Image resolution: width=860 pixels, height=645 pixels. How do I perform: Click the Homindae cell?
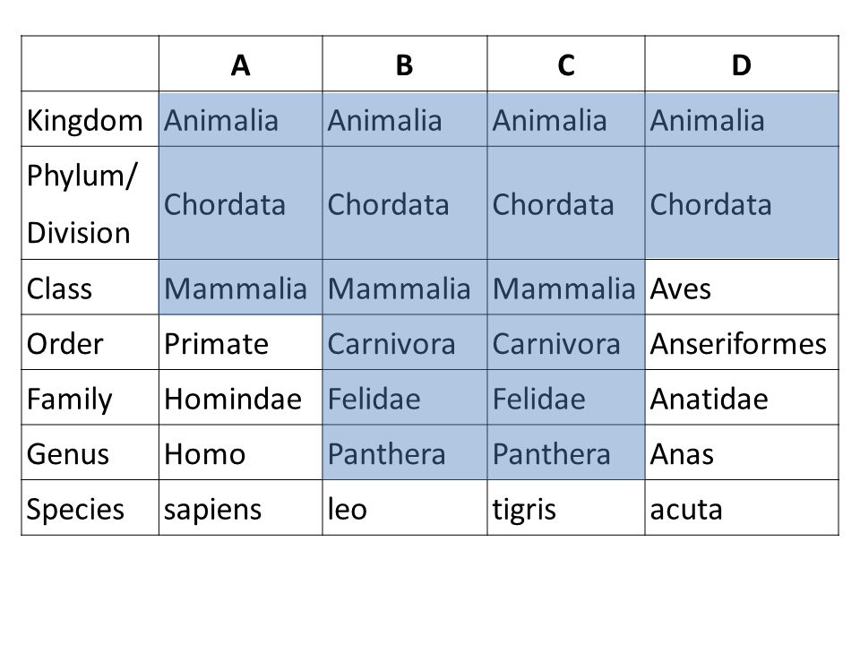[241, 397]
